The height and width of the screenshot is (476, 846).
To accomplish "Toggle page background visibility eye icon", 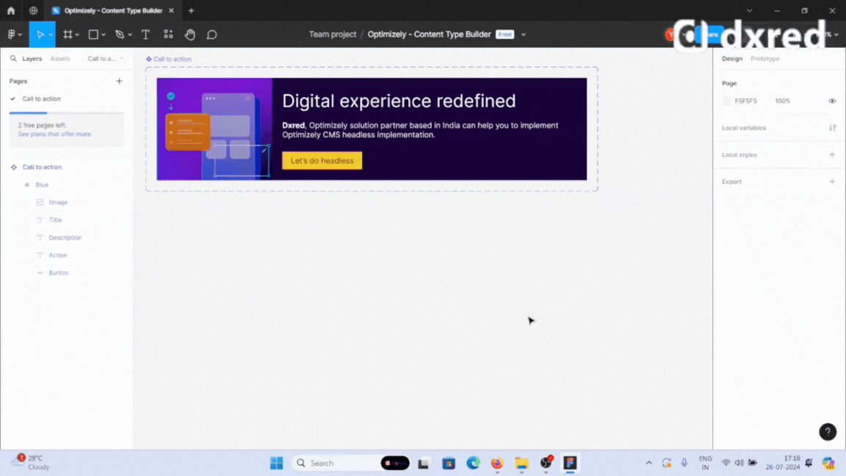I will coord(832,101).
